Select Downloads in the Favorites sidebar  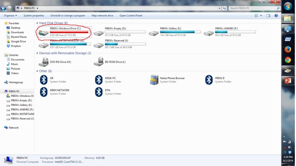coord(17,32)
